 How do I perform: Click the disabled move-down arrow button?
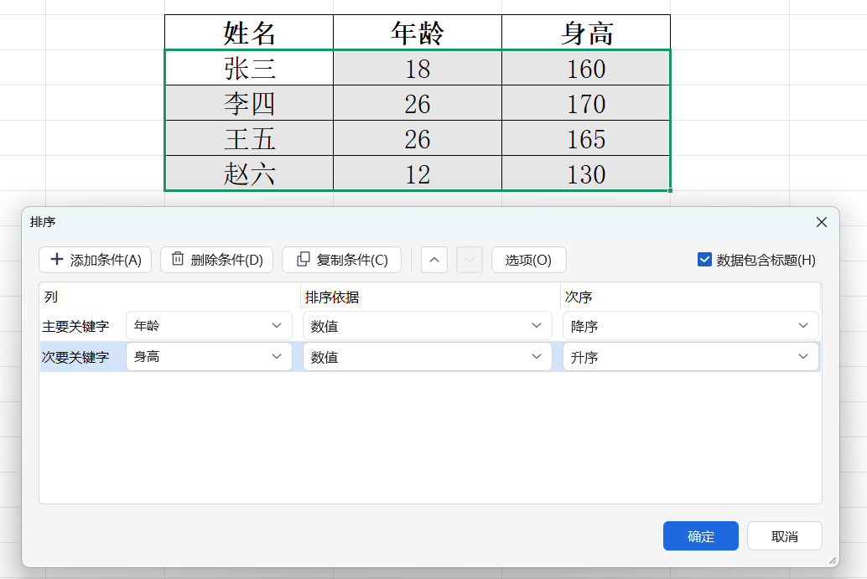click(x=470, y=260)
